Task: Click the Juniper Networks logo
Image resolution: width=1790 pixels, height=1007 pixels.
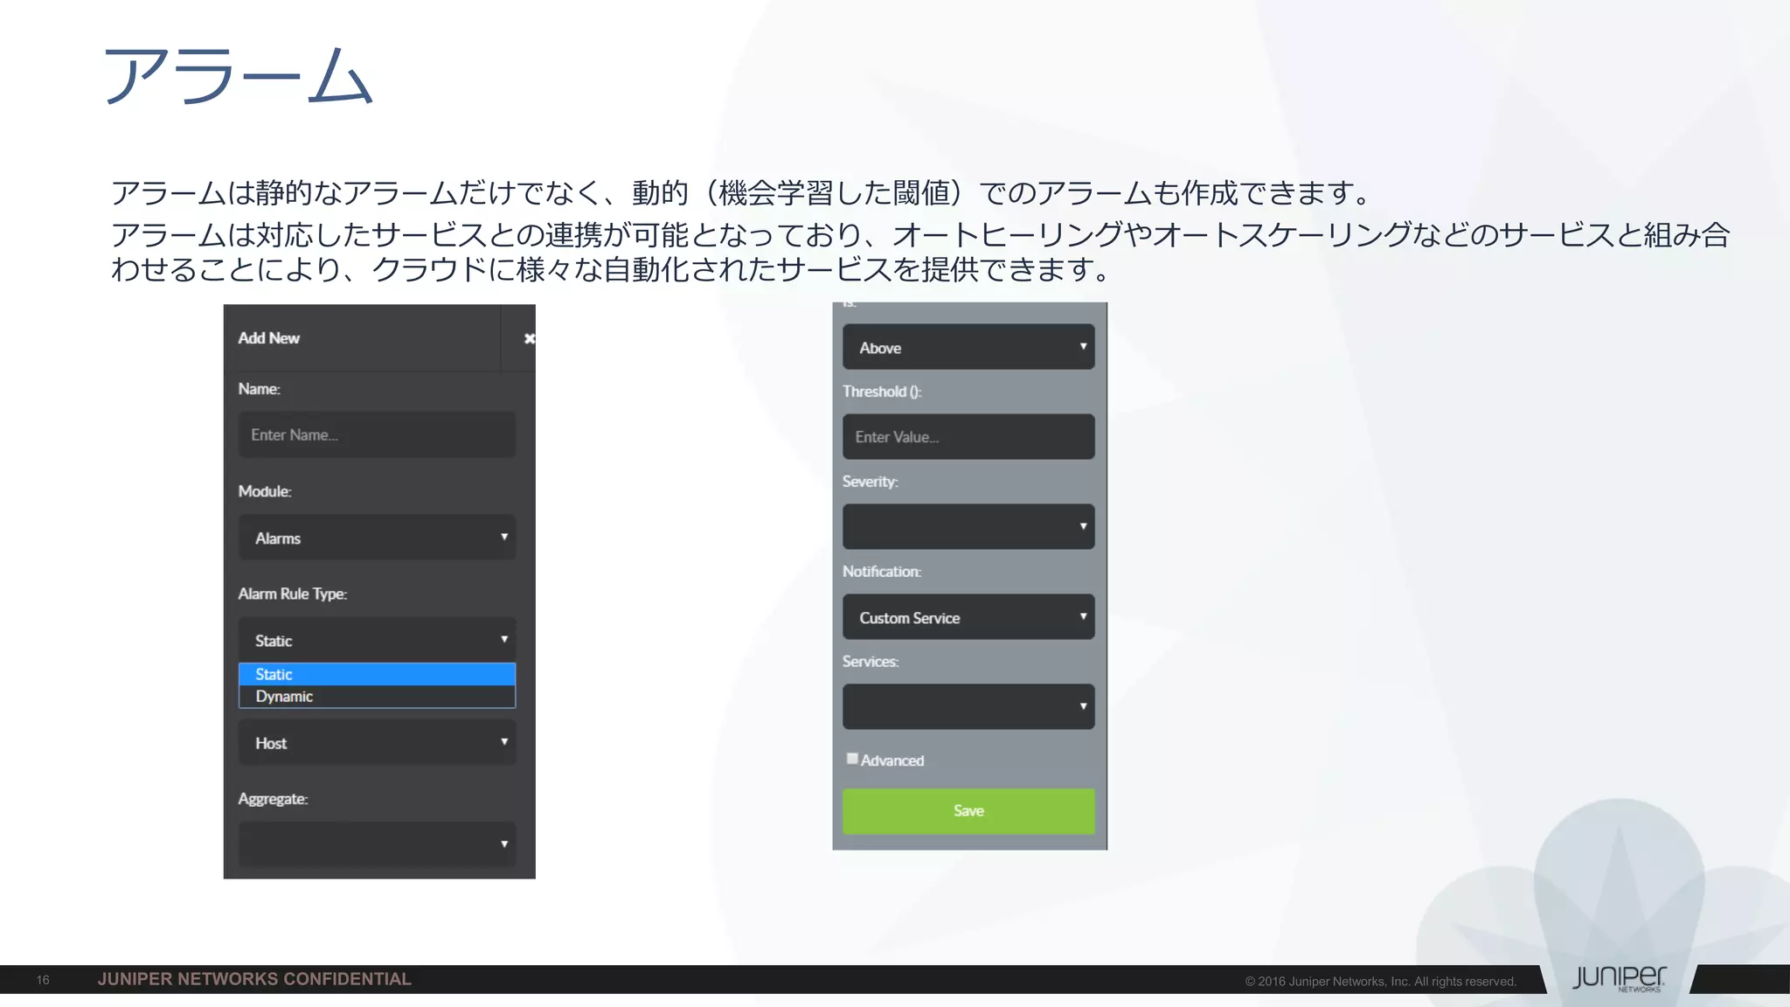Action: tap(1620, 978)
